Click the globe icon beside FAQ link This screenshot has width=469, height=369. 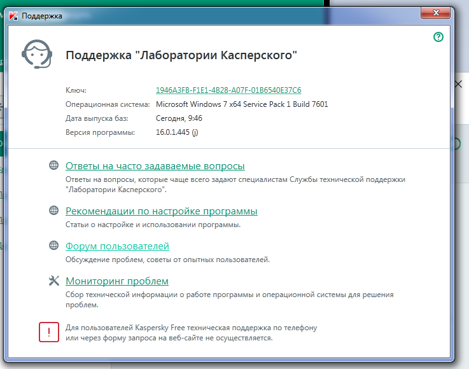(54, 165)
